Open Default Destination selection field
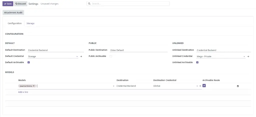This screenshot has height=117, width=256. point(55,50)
